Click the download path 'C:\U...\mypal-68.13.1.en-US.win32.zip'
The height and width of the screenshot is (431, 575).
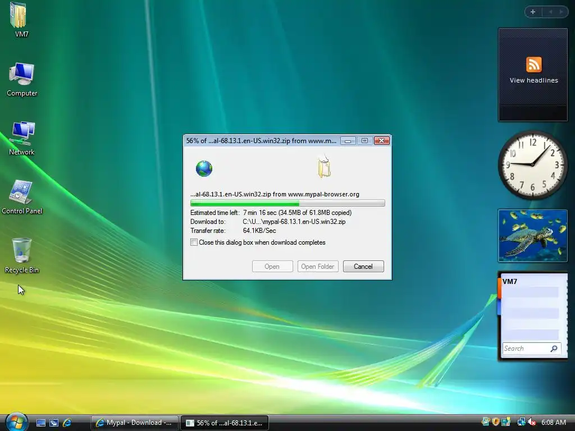[x=294, y=222]
